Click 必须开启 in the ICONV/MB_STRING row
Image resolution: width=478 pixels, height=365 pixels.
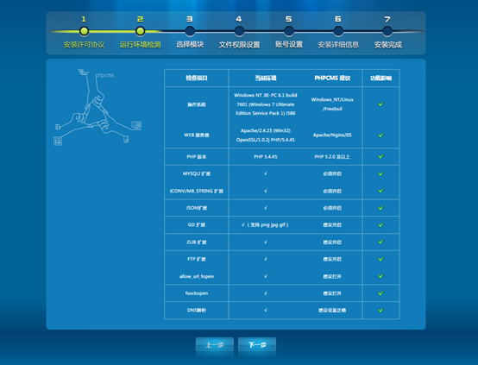coord(332,192)
